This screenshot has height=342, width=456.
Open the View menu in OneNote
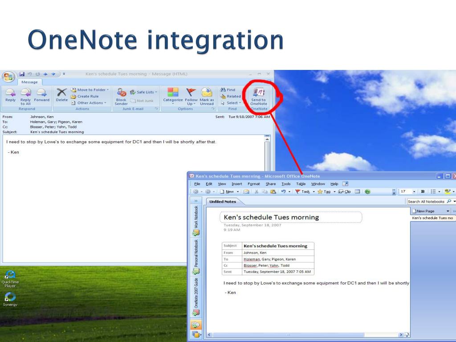click(222, 184)
